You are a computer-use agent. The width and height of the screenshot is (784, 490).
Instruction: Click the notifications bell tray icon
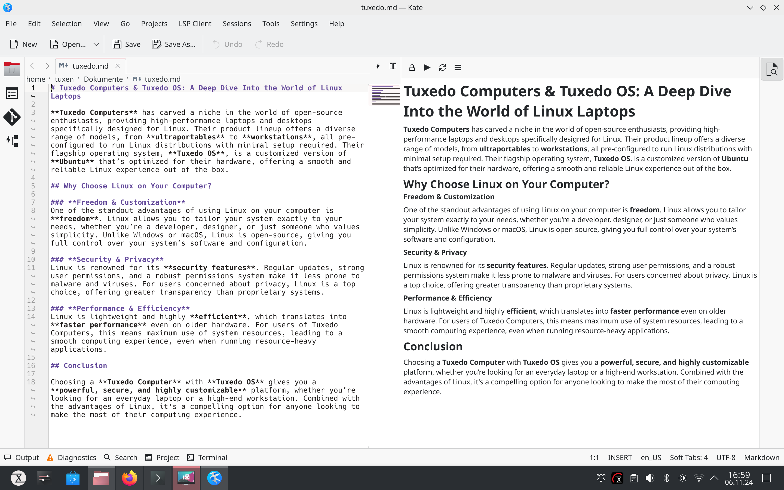(601, 478)
